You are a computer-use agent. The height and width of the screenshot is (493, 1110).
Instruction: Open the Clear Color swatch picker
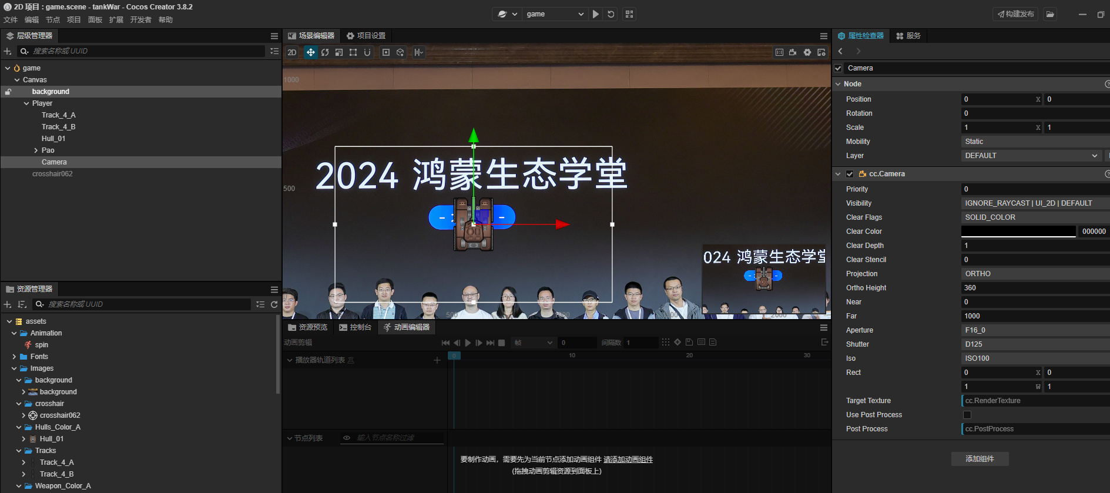(1018, 232)
